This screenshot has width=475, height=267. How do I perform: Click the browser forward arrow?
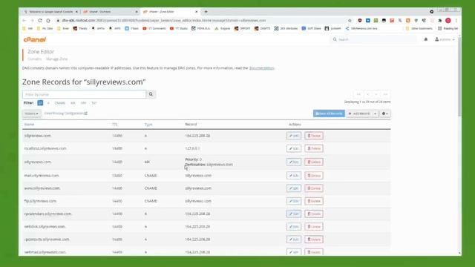[32, 20]
